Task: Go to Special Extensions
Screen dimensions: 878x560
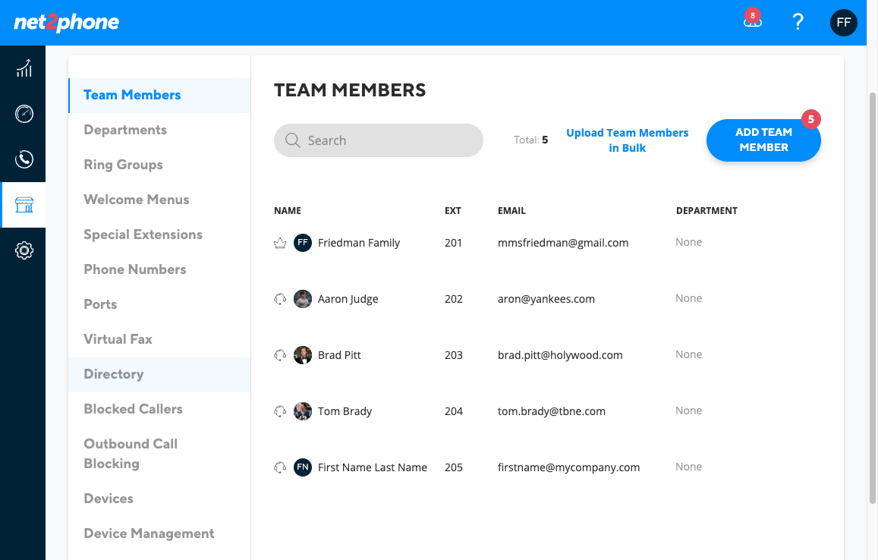Action: click(x=159, y=234)
